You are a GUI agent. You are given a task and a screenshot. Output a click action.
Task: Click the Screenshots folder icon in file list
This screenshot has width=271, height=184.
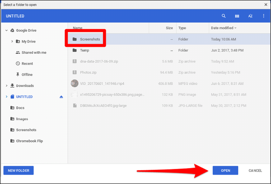75,39
